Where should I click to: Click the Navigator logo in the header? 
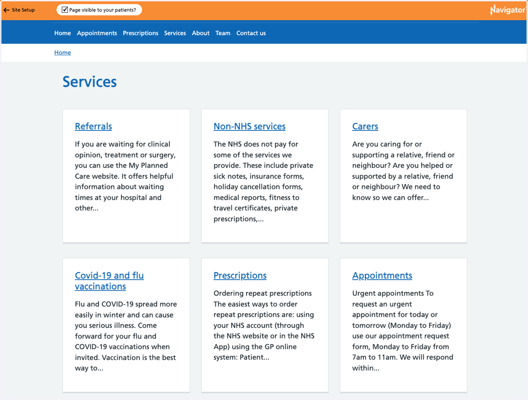[507, 10]
